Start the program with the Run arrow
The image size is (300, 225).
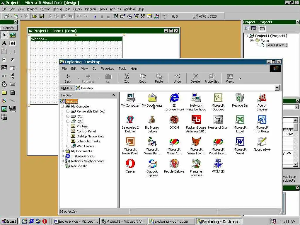click(95, 17)
